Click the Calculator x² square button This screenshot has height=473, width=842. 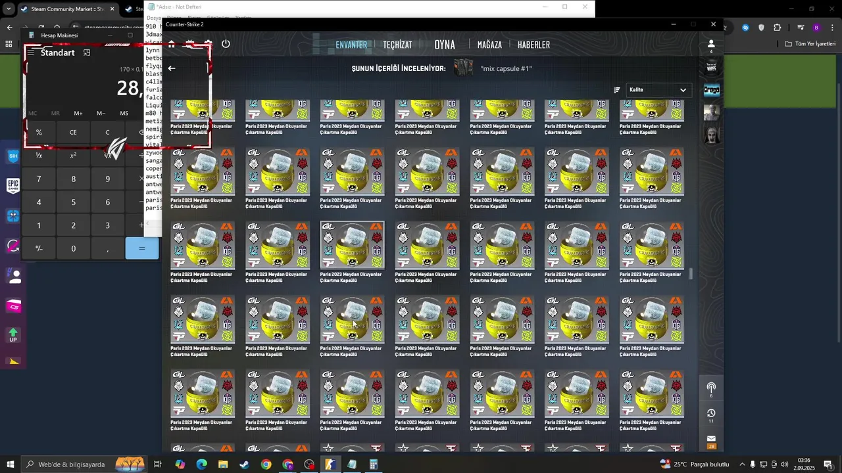click(x=73, y=155)
